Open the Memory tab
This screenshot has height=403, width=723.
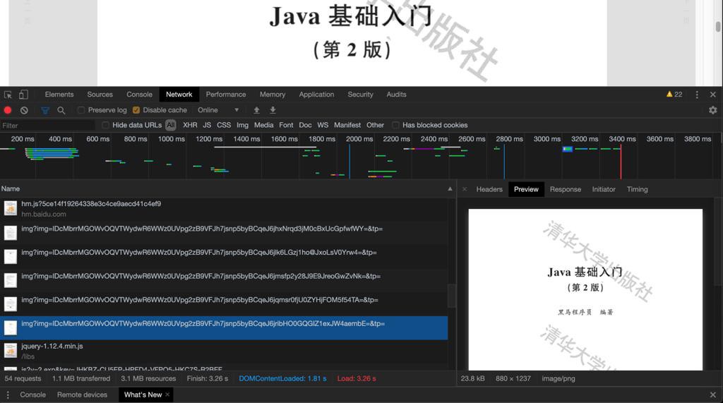(x=273, y=95)
